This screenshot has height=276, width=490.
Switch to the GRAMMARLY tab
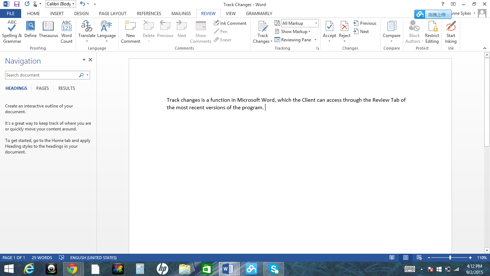pos(259,13)
